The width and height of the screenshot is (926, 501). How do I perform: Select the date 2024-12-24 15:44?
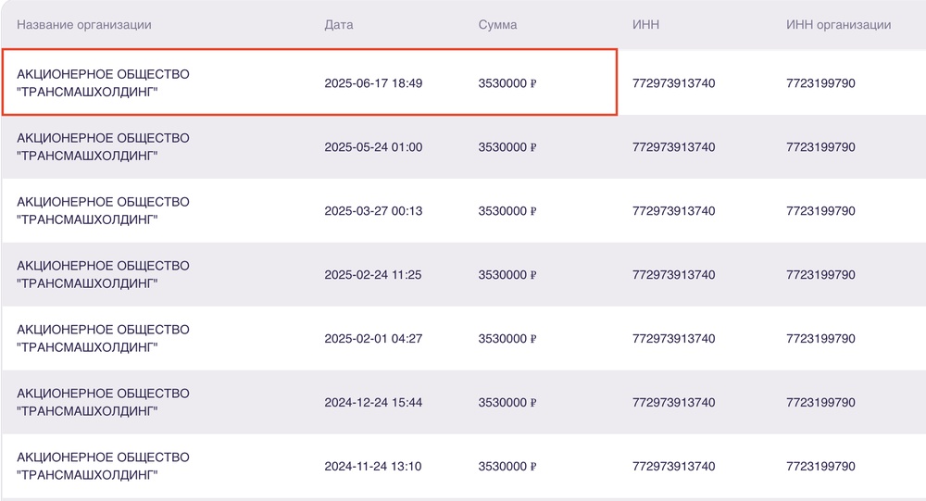[373, 403]
